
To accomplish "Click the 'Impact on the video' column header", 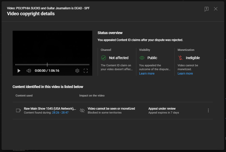I will [x=92, y=95].
